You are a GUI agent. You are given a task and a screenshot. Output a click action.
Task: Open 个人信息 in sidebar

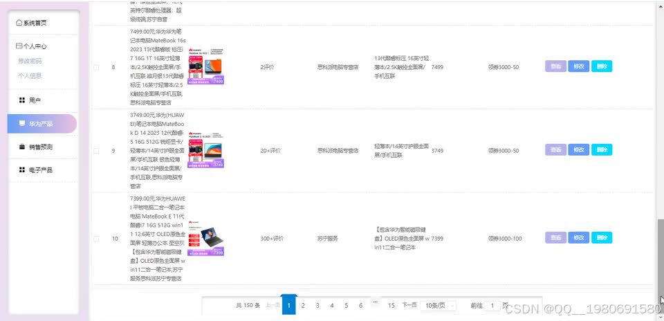tap(30, 76)
